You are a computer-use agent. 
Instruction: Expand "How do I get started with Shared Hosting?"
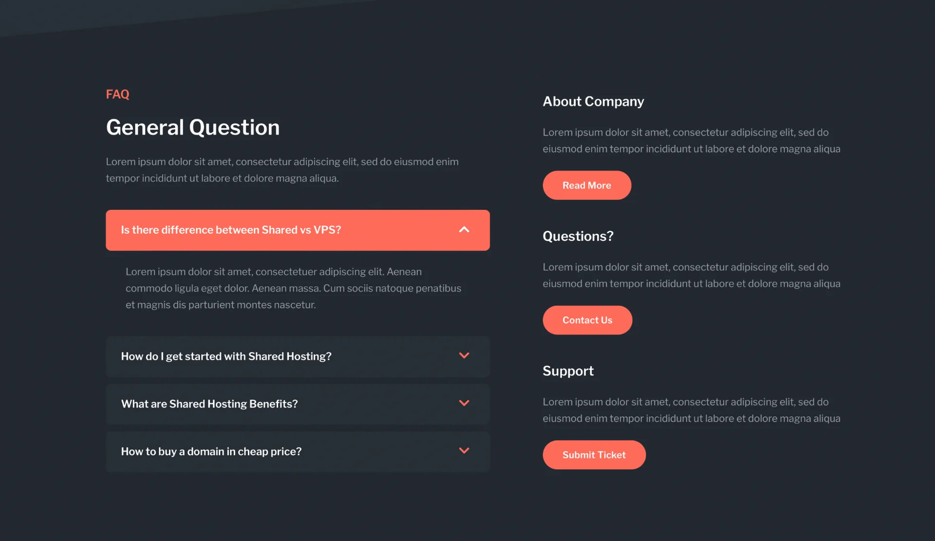226,356
